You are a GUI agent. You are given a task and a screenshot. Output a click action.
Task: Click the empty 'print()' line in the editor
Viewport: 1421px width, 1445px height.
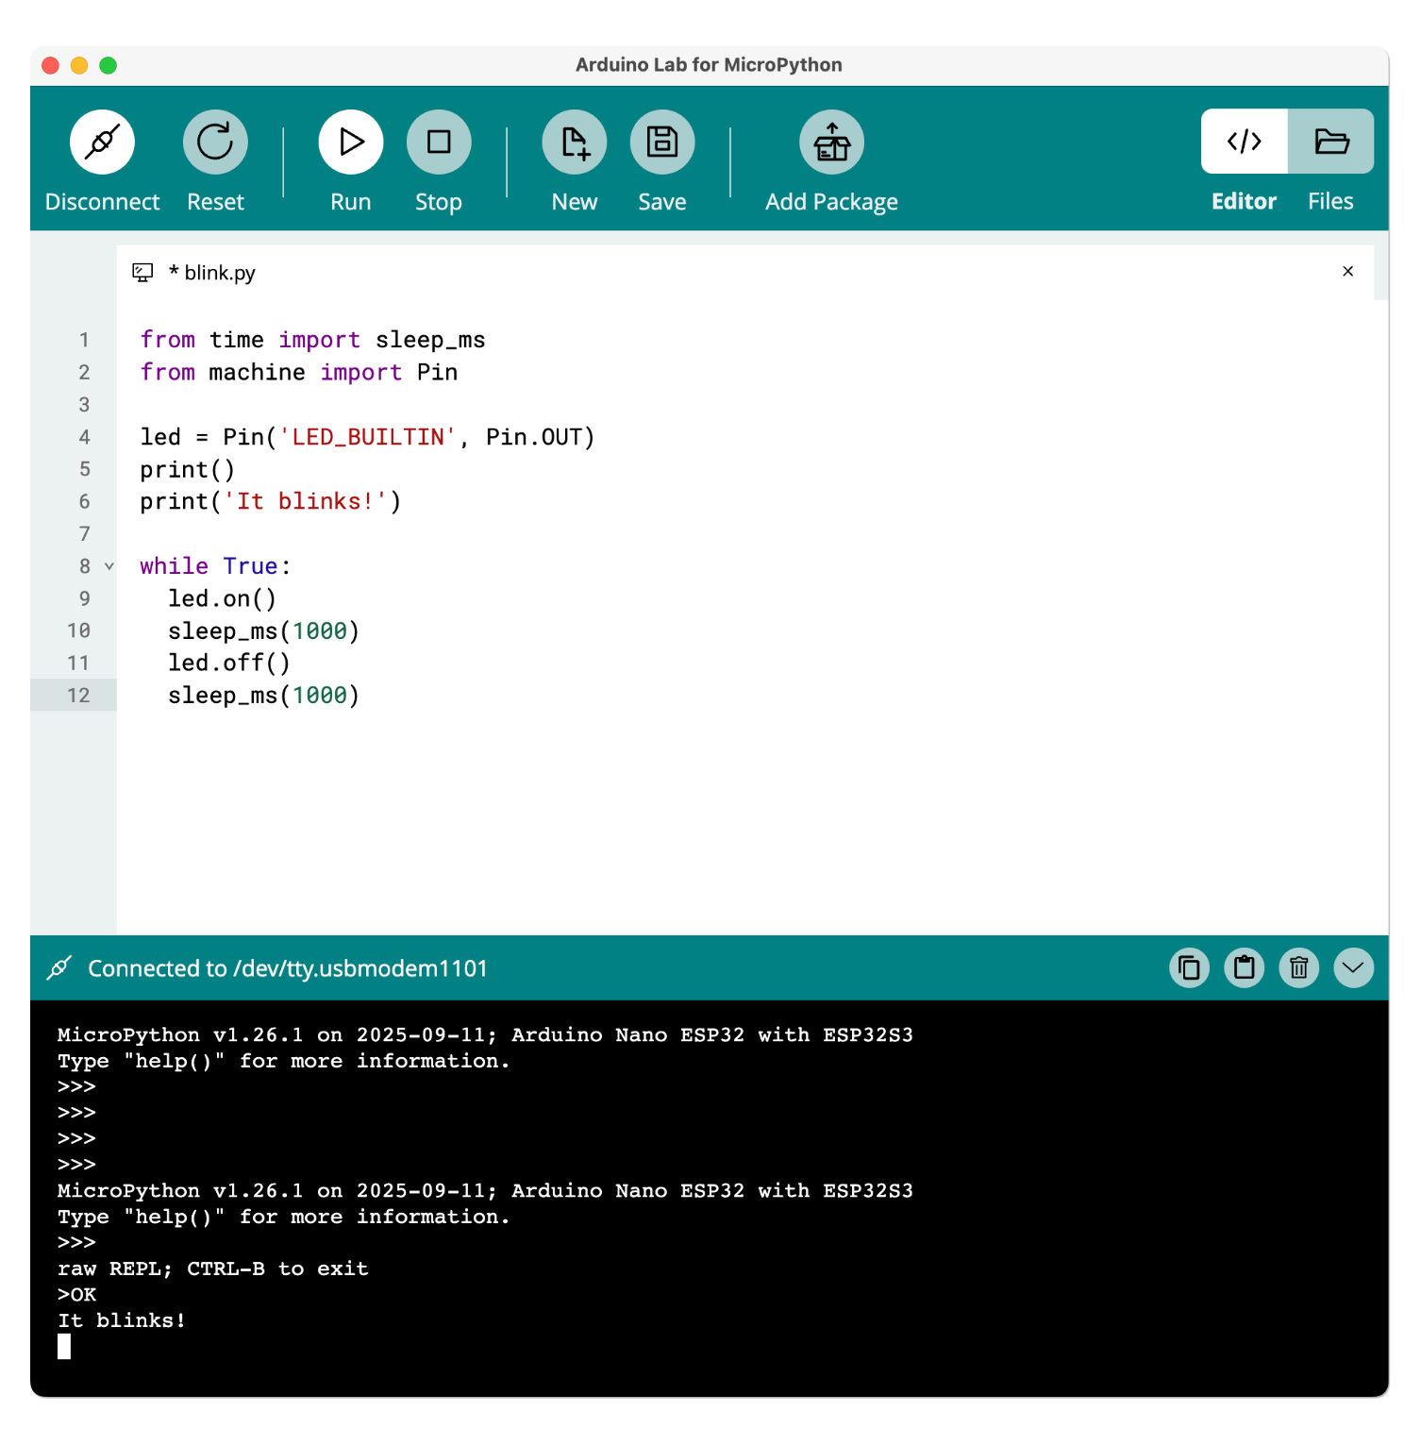[187, 470]
